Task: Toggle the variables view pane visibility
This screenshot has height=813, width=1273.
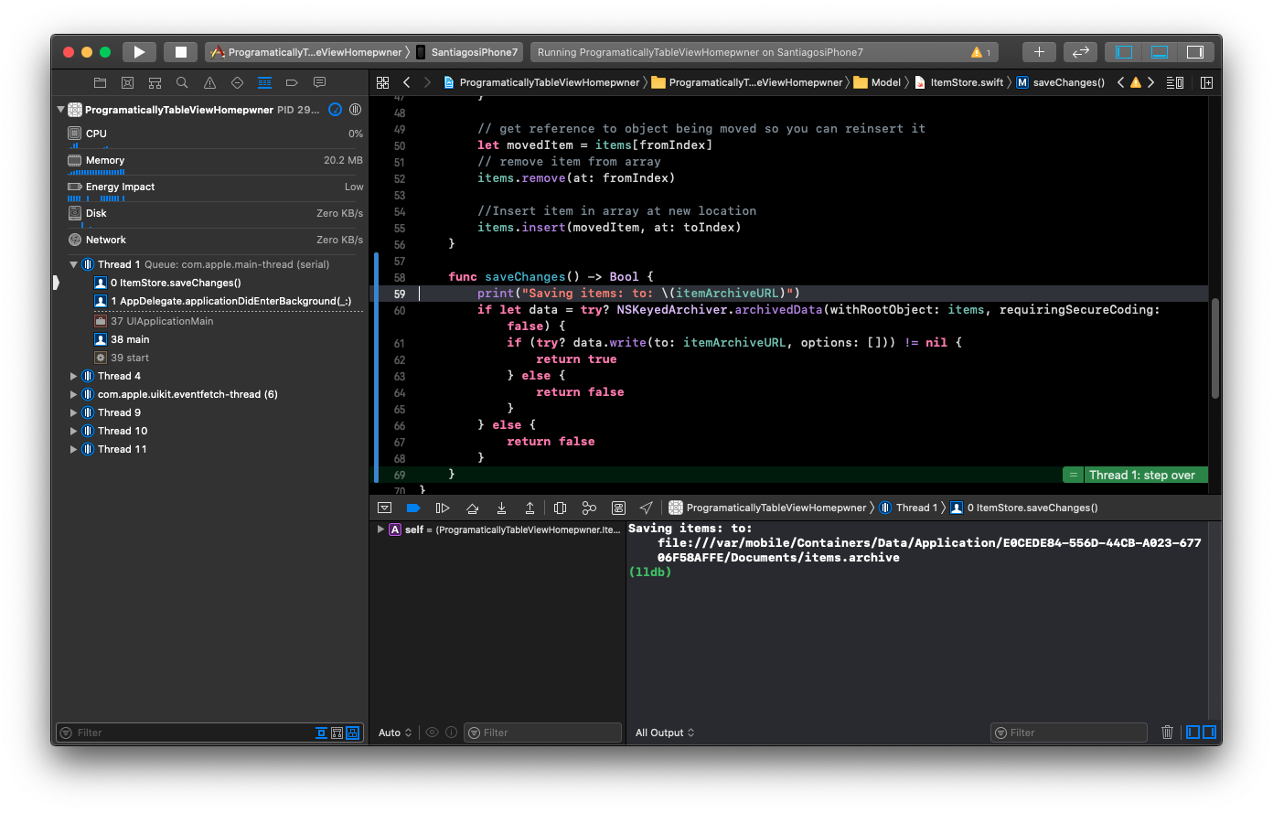Action: pyautogui.click(x=1193, y=733)
